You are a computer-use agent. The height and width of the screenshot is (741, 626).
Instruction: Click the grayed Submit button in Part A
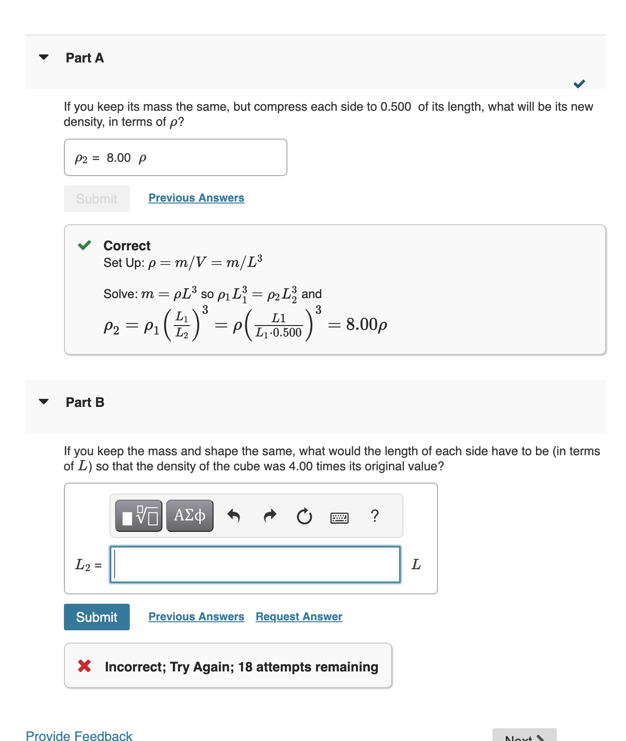[96, 198]
